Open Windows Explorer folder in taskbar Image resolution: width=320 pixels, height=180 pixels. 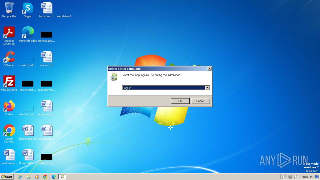28,177
